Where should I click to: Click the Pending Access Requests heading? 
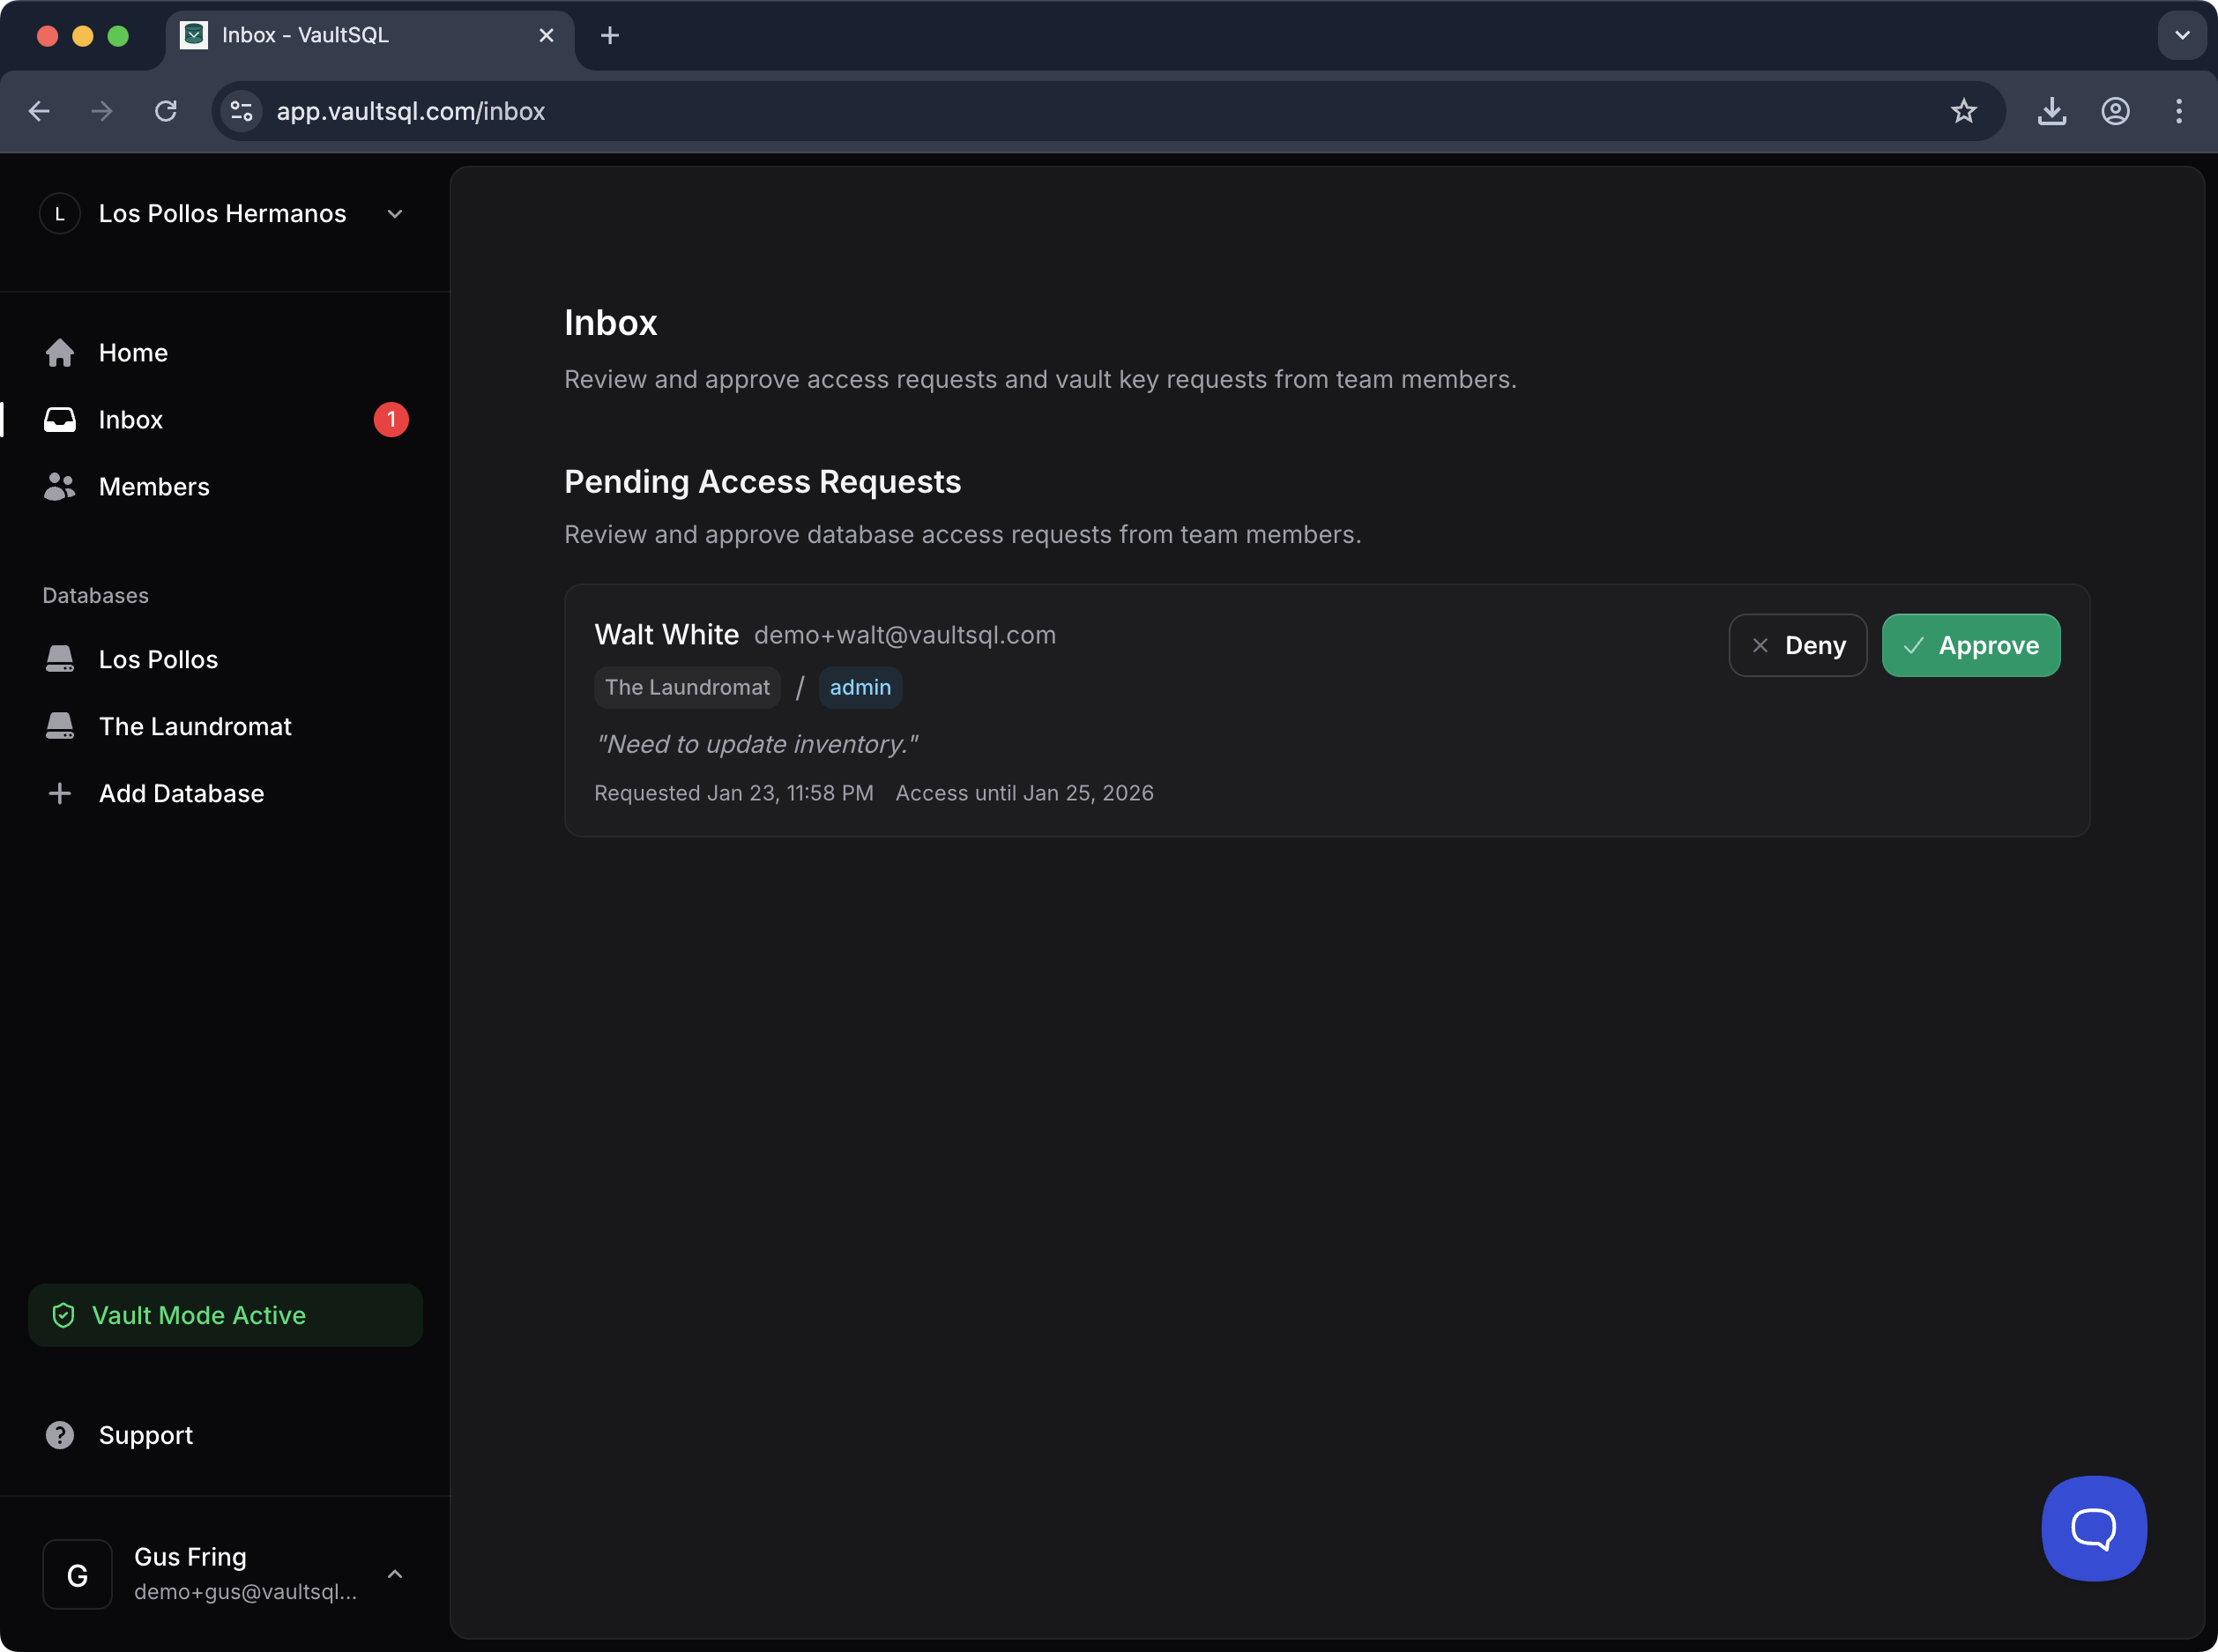pos(762,482)
